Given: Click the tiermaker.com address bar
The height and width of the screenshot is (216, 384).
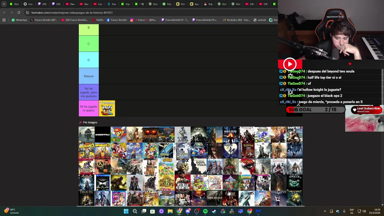Looking at the screenshot, I should (150, 13).
